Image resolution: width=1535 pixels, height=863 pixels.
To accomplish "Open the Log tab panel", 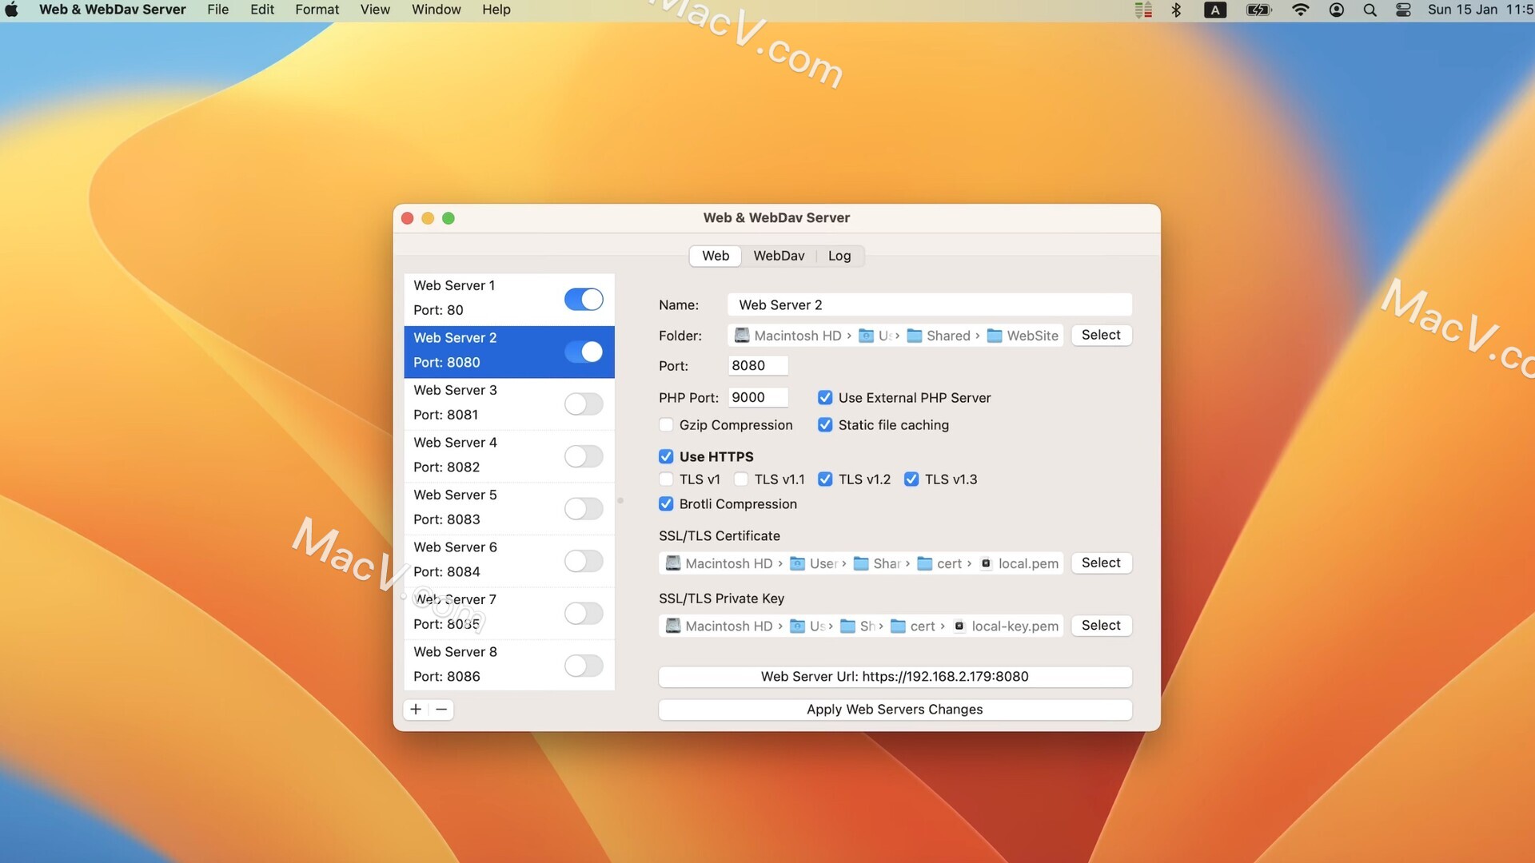I will 839,256.
